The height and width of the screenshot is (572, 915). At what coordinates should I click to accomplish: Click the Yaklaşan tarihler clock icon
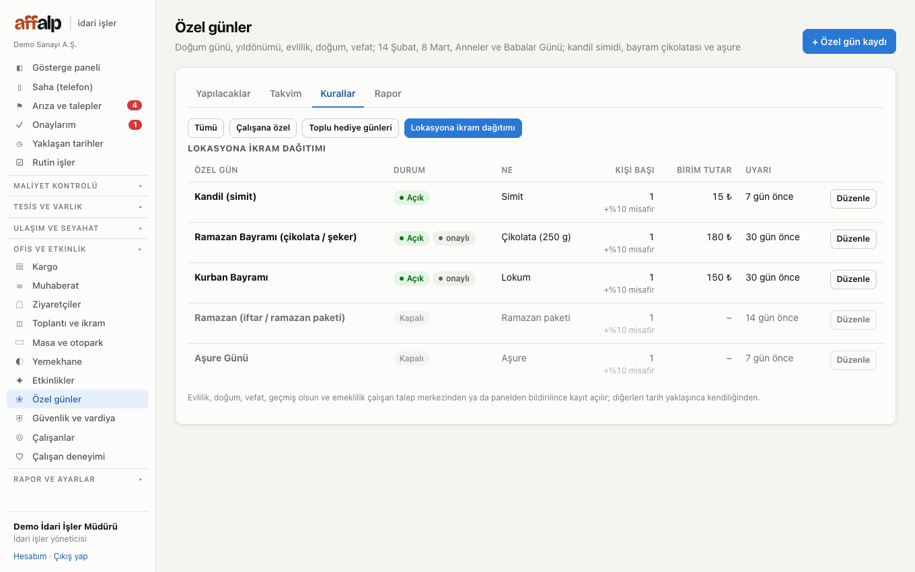point(20,144)
